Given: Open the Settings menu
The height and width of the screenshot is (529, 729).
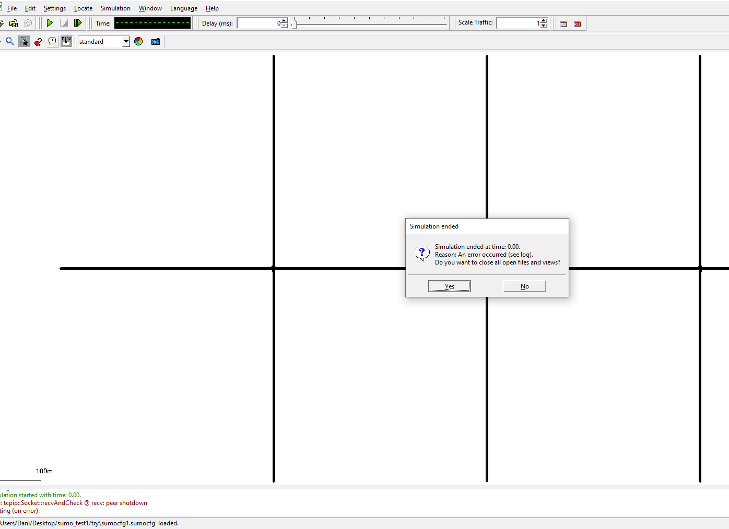Looking at the screenshot, I should coord(55,8).
